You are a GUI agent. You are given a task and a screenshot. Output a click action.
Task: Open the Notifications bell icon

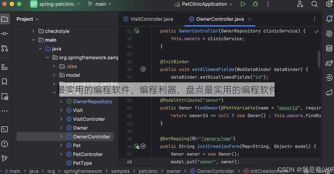point(329,19)
